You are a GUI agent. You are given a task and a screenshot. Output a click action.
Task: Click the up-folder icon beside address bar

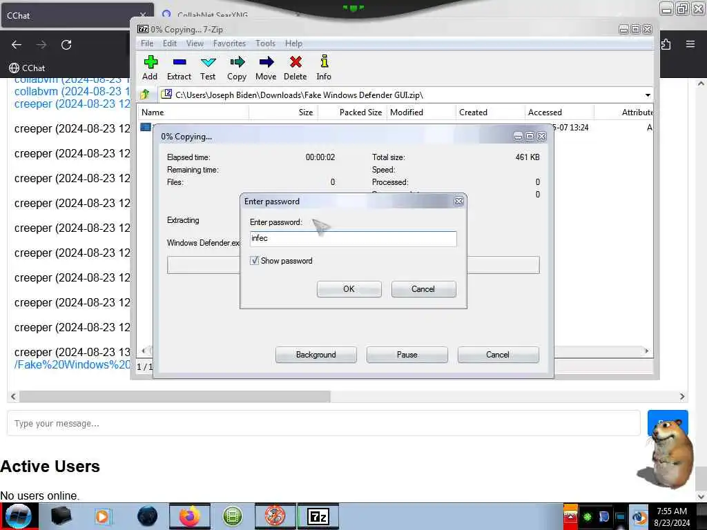tap(145, 95)
